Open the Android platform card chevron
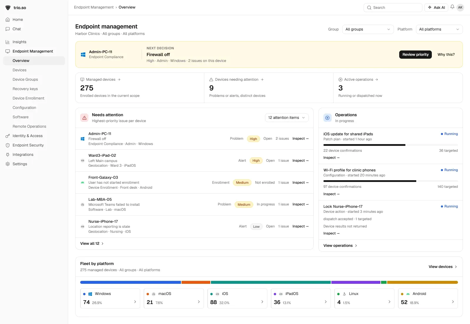 453,302
